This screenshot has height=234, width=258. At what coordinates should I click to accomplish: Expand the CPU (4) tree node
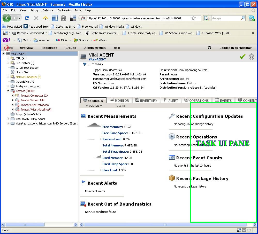pyautogui.click(x=8, y=58)
